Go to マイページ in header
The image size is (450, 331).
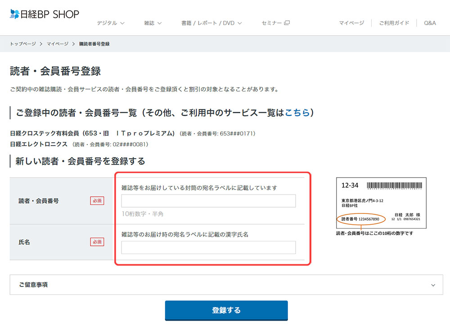(351, 23)
